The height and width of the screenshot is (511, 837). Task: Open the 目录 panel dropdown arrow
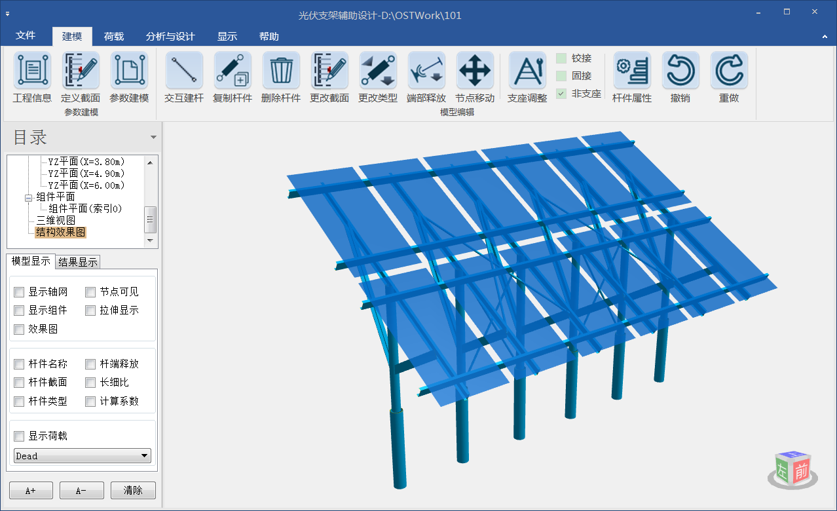tap(153, 138)
